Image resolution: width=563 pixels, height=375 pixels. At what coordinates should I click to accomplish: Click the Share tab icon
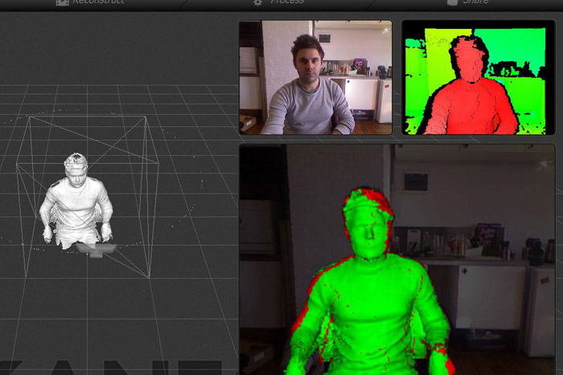452,2
